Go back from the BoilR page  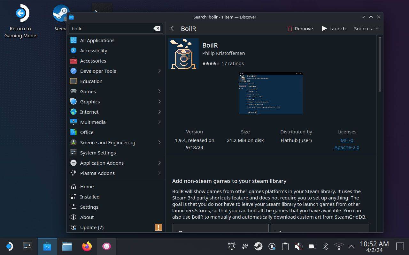click(172, 28)
